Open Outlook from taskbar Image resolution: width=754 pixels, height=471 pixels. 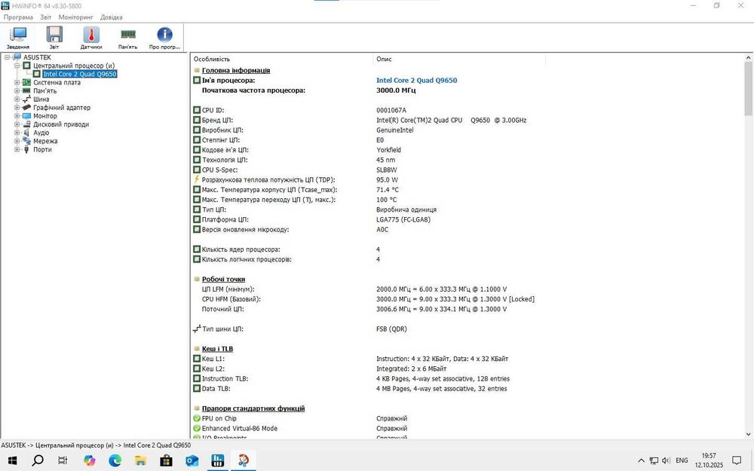(192, 460)
